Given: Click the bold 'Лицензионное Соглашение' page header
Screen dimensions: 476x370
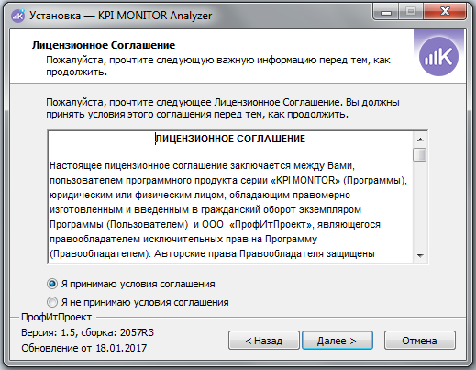Looking at the screenshot, I should point(104,45).
